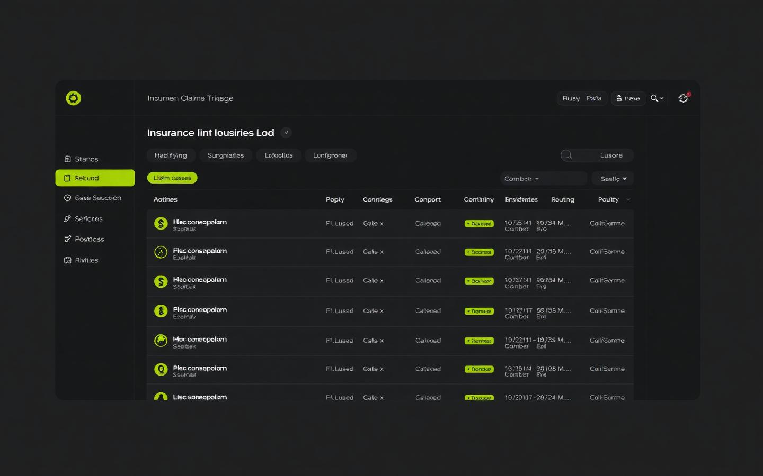This screenshot has height=476, width=763.
Task: Click the Case Seuction check-circle icon
Action: [x=67, y=198]
